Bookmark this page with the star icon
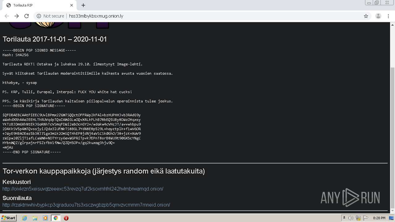This screenshot has height=222, width=395. (366, 16)
